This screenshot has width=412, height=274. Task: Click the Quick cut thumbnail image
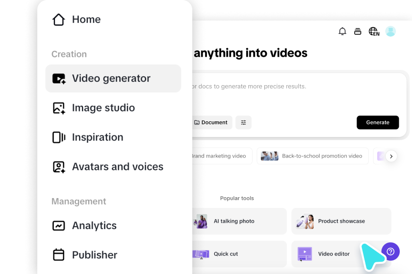point(201,254)
